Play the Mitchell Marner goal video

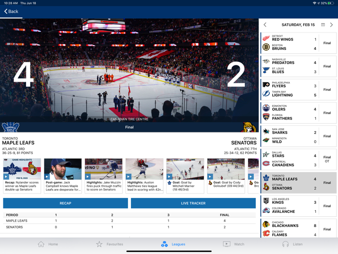point(185,169)
